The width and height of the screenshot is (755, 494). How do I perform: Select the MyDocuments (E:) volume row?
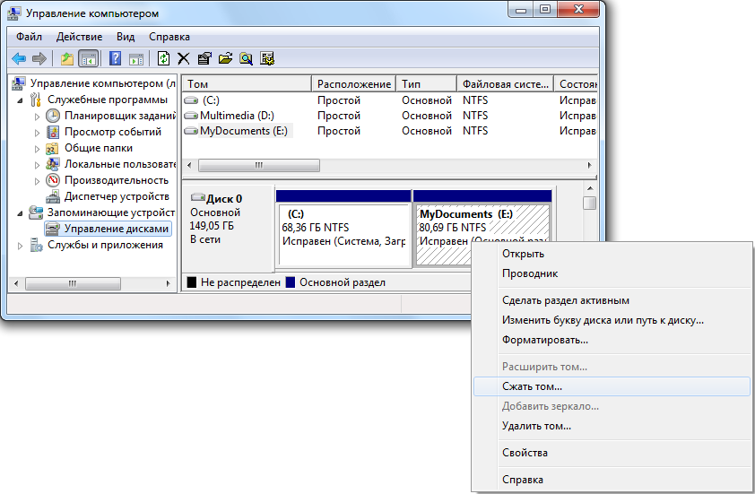[x=389, y=131]
